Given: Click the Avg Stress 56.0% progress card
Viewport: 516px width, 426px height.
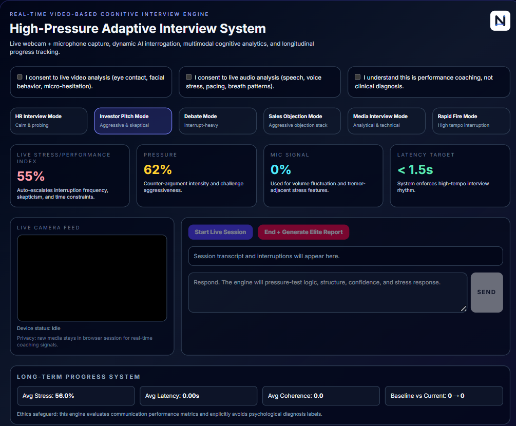Looking at the screenshot, I should click(75, 396).
